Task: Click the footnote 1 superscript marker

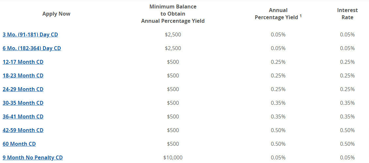Action: [x=300, y=16]
